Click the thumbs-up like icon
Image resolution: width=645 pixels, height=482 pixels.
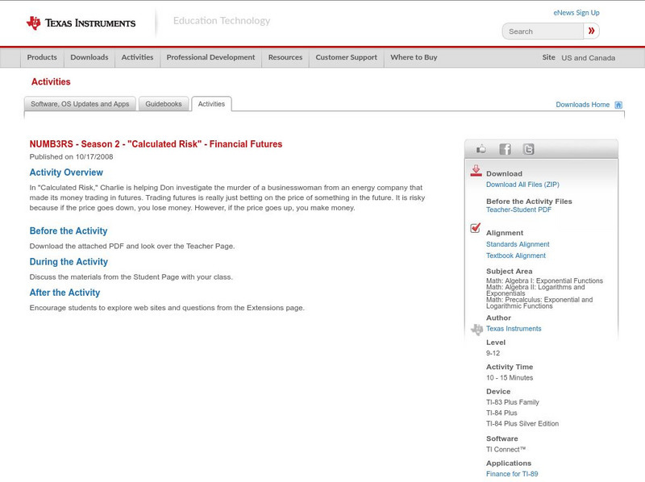pos(481,149)
